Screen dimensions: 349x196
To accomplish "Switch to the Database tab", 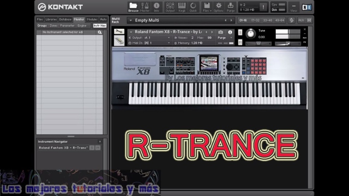I will coord(65,19).
